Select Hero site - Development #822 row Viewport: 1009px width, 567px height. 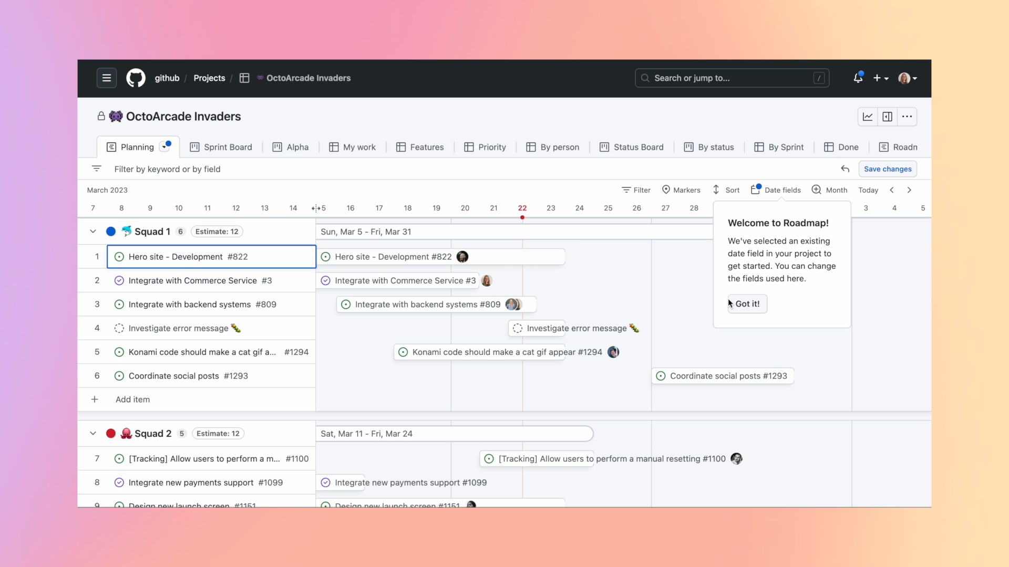tap(211, 257)
